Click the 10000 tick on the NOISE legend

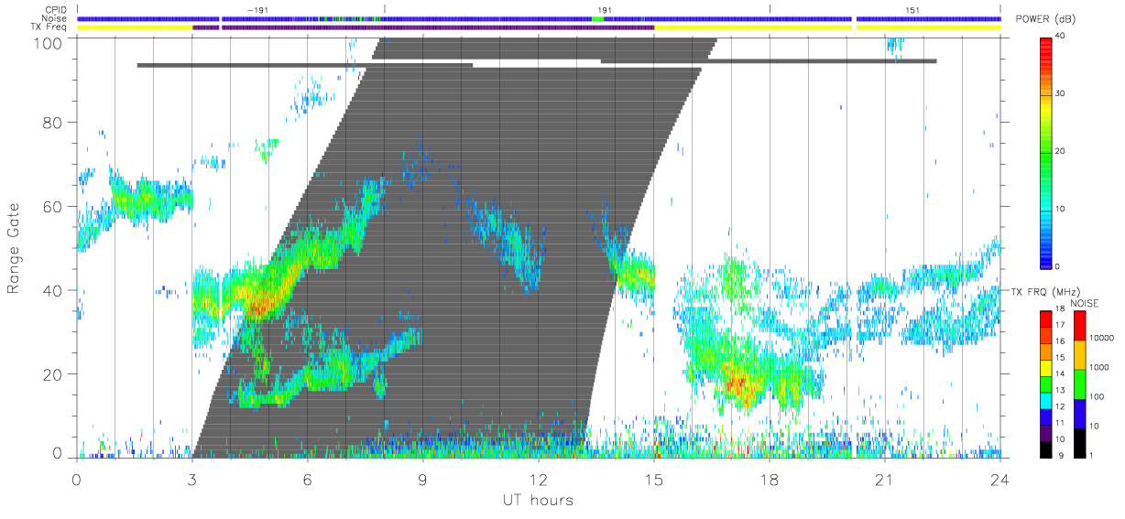tap(1103, 338)
